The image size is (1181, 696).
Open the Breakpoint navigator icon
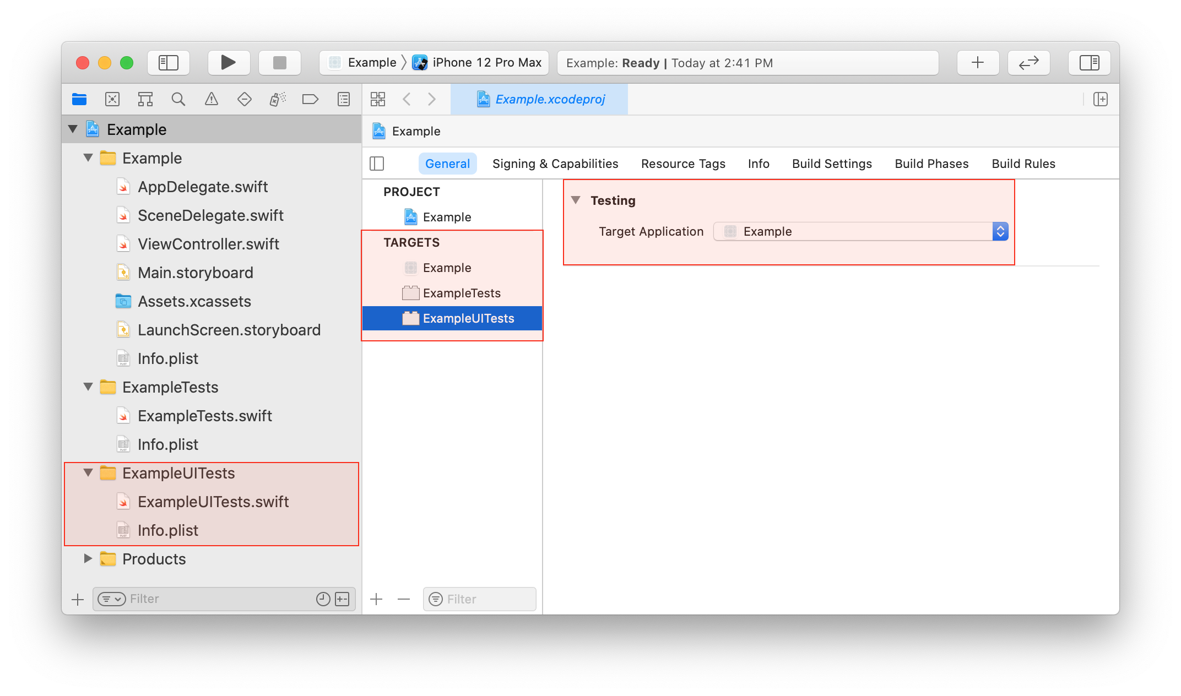pos(311,99)
